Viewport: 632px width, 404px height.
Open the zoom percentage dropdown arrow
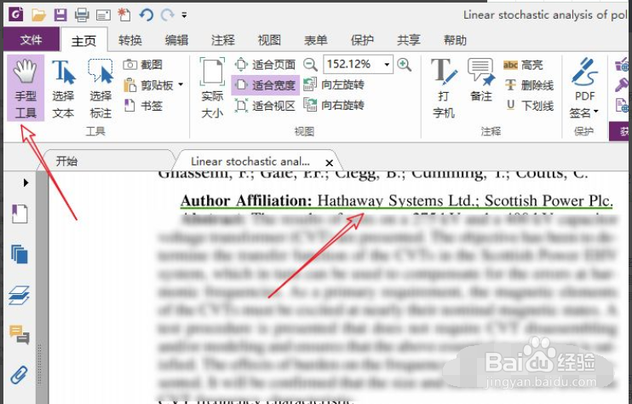pos(387,65)
